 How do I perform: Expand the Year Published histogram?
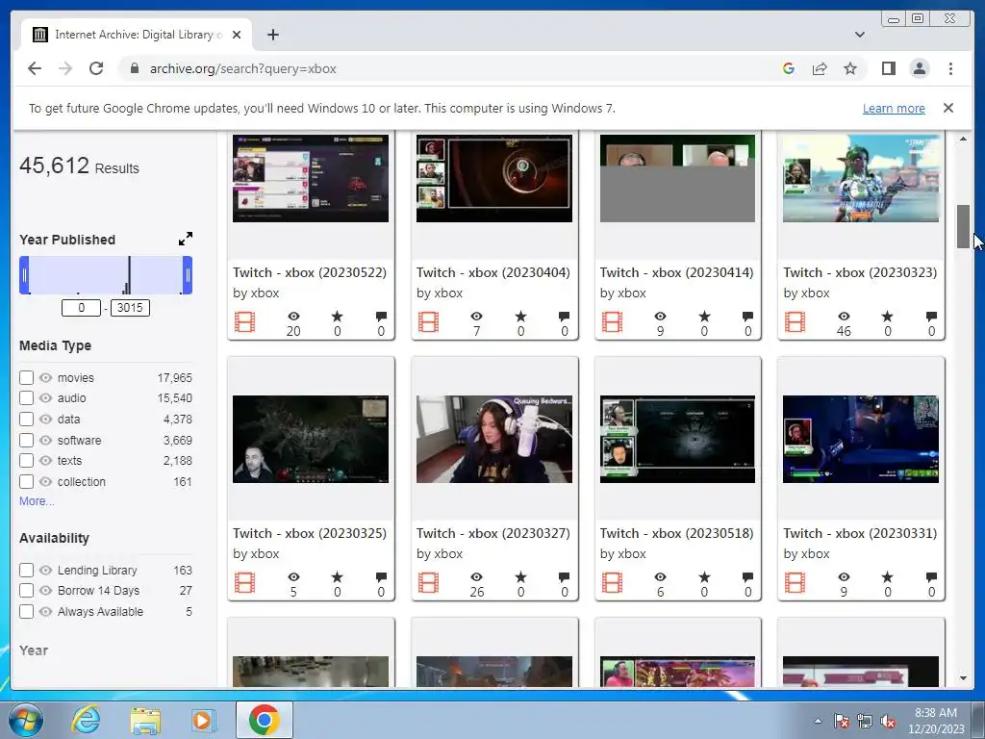186,239
